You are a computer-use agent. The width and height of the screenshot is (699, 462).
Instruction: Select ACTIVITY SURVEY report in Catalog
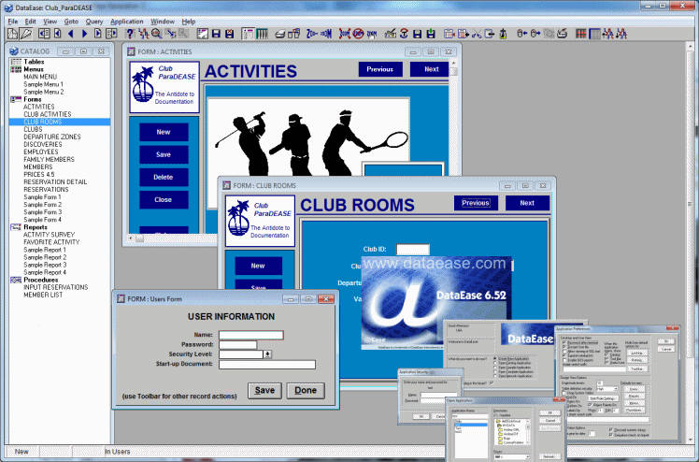(49, 235)
